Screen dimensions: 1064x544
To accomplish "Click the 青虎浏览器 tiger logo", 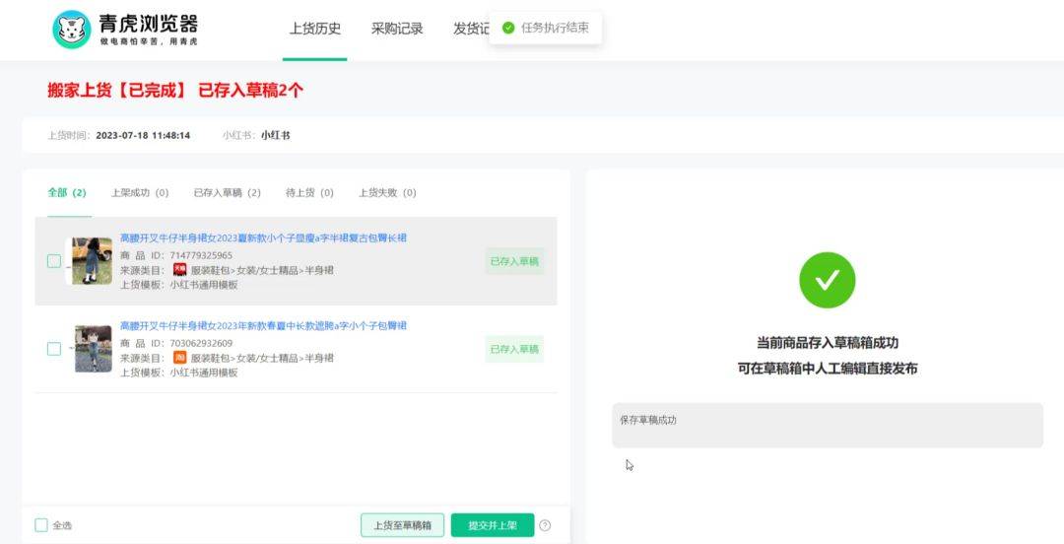I will 71,30.
